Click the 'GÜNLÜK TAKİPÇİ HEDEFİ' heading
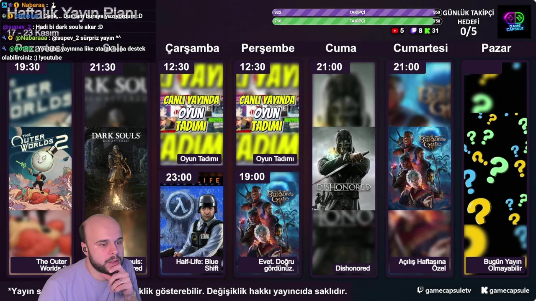The image size is (536, 301). coord(468,18)
